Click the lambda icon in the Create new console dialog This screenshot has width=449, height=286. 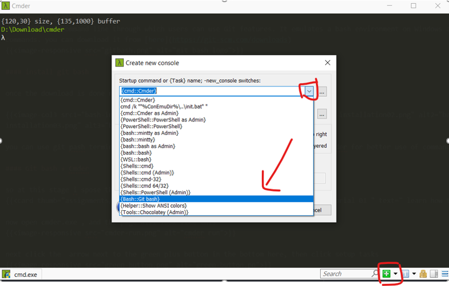click(x=119, y=63)
